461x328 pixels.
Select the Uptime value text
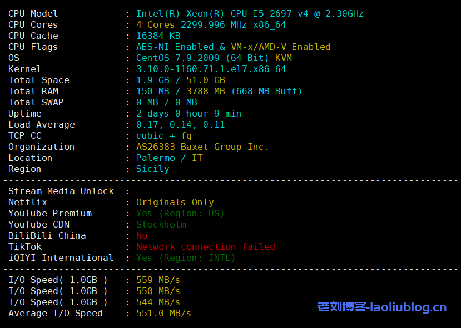(x=189, y=113)
